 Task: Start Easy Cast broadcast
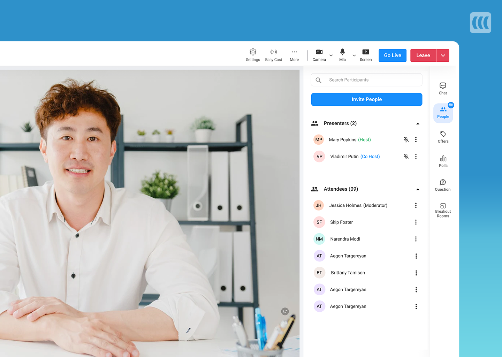tap(274, 55)
